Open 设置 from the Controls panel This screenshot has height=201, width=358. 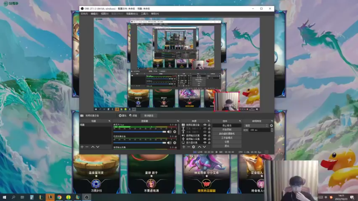click(x=227, y=142)
